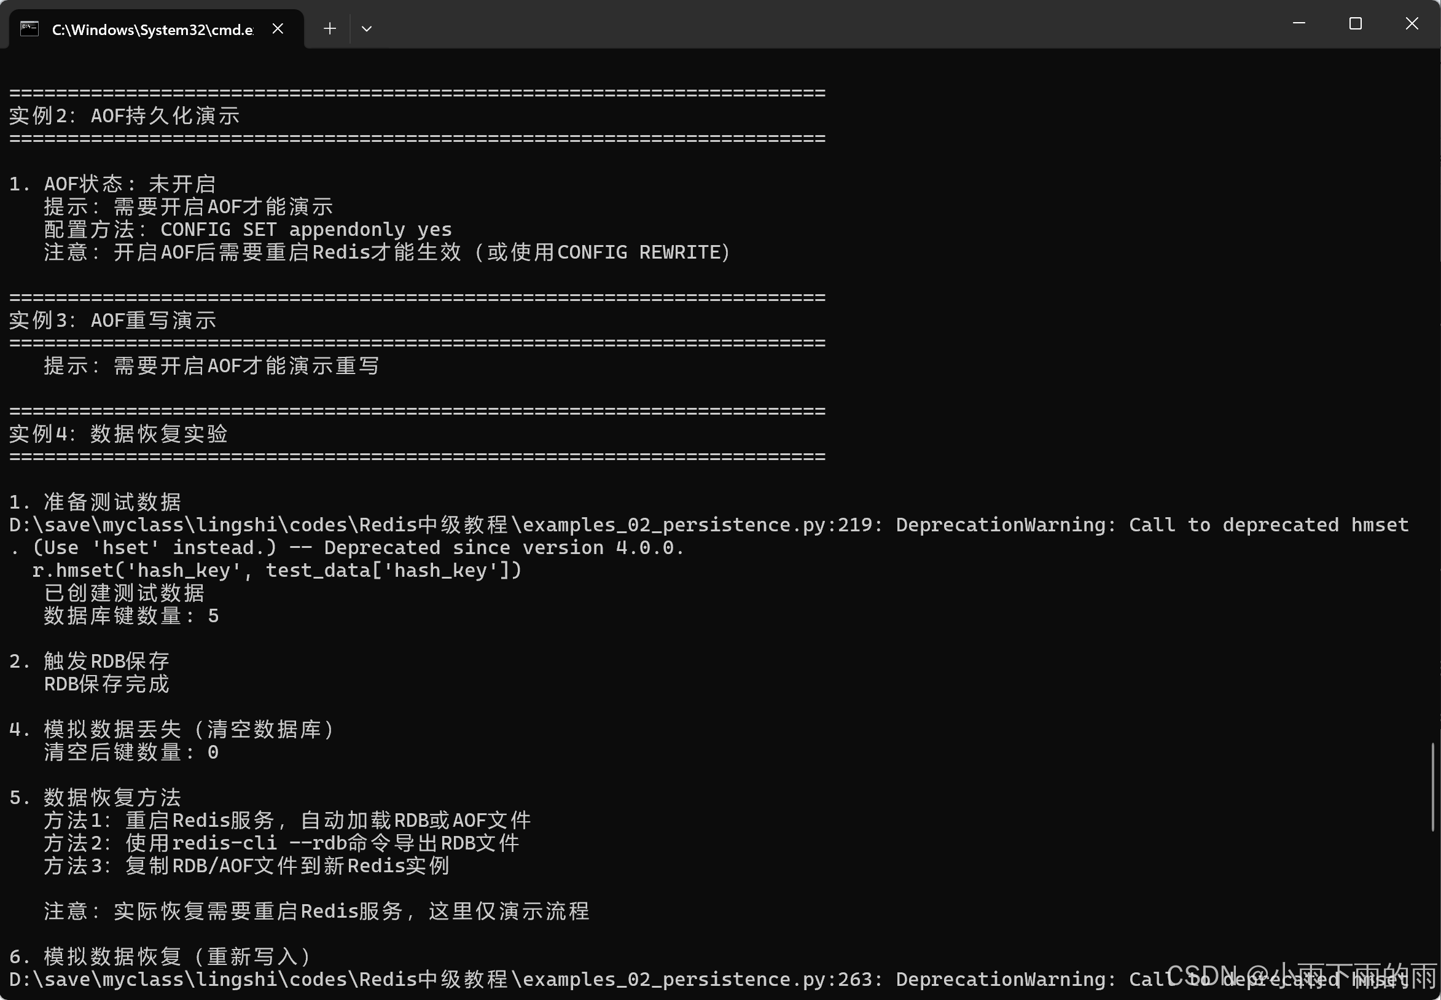
Task: Click the 'RDB保存完成' output line
Action: (x=106, y=684)
